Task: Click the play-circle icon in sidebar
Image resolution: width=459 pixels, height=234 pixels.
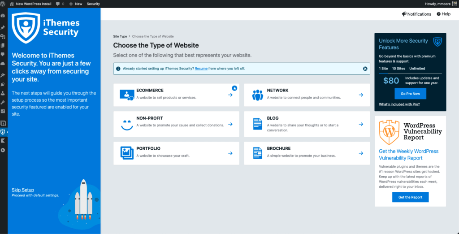Action: coord(3,150)
